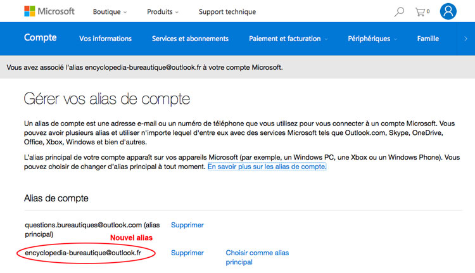Open Support technique menu item
The width and height of the screenshot is (475, 273).
tap(227, 12)
